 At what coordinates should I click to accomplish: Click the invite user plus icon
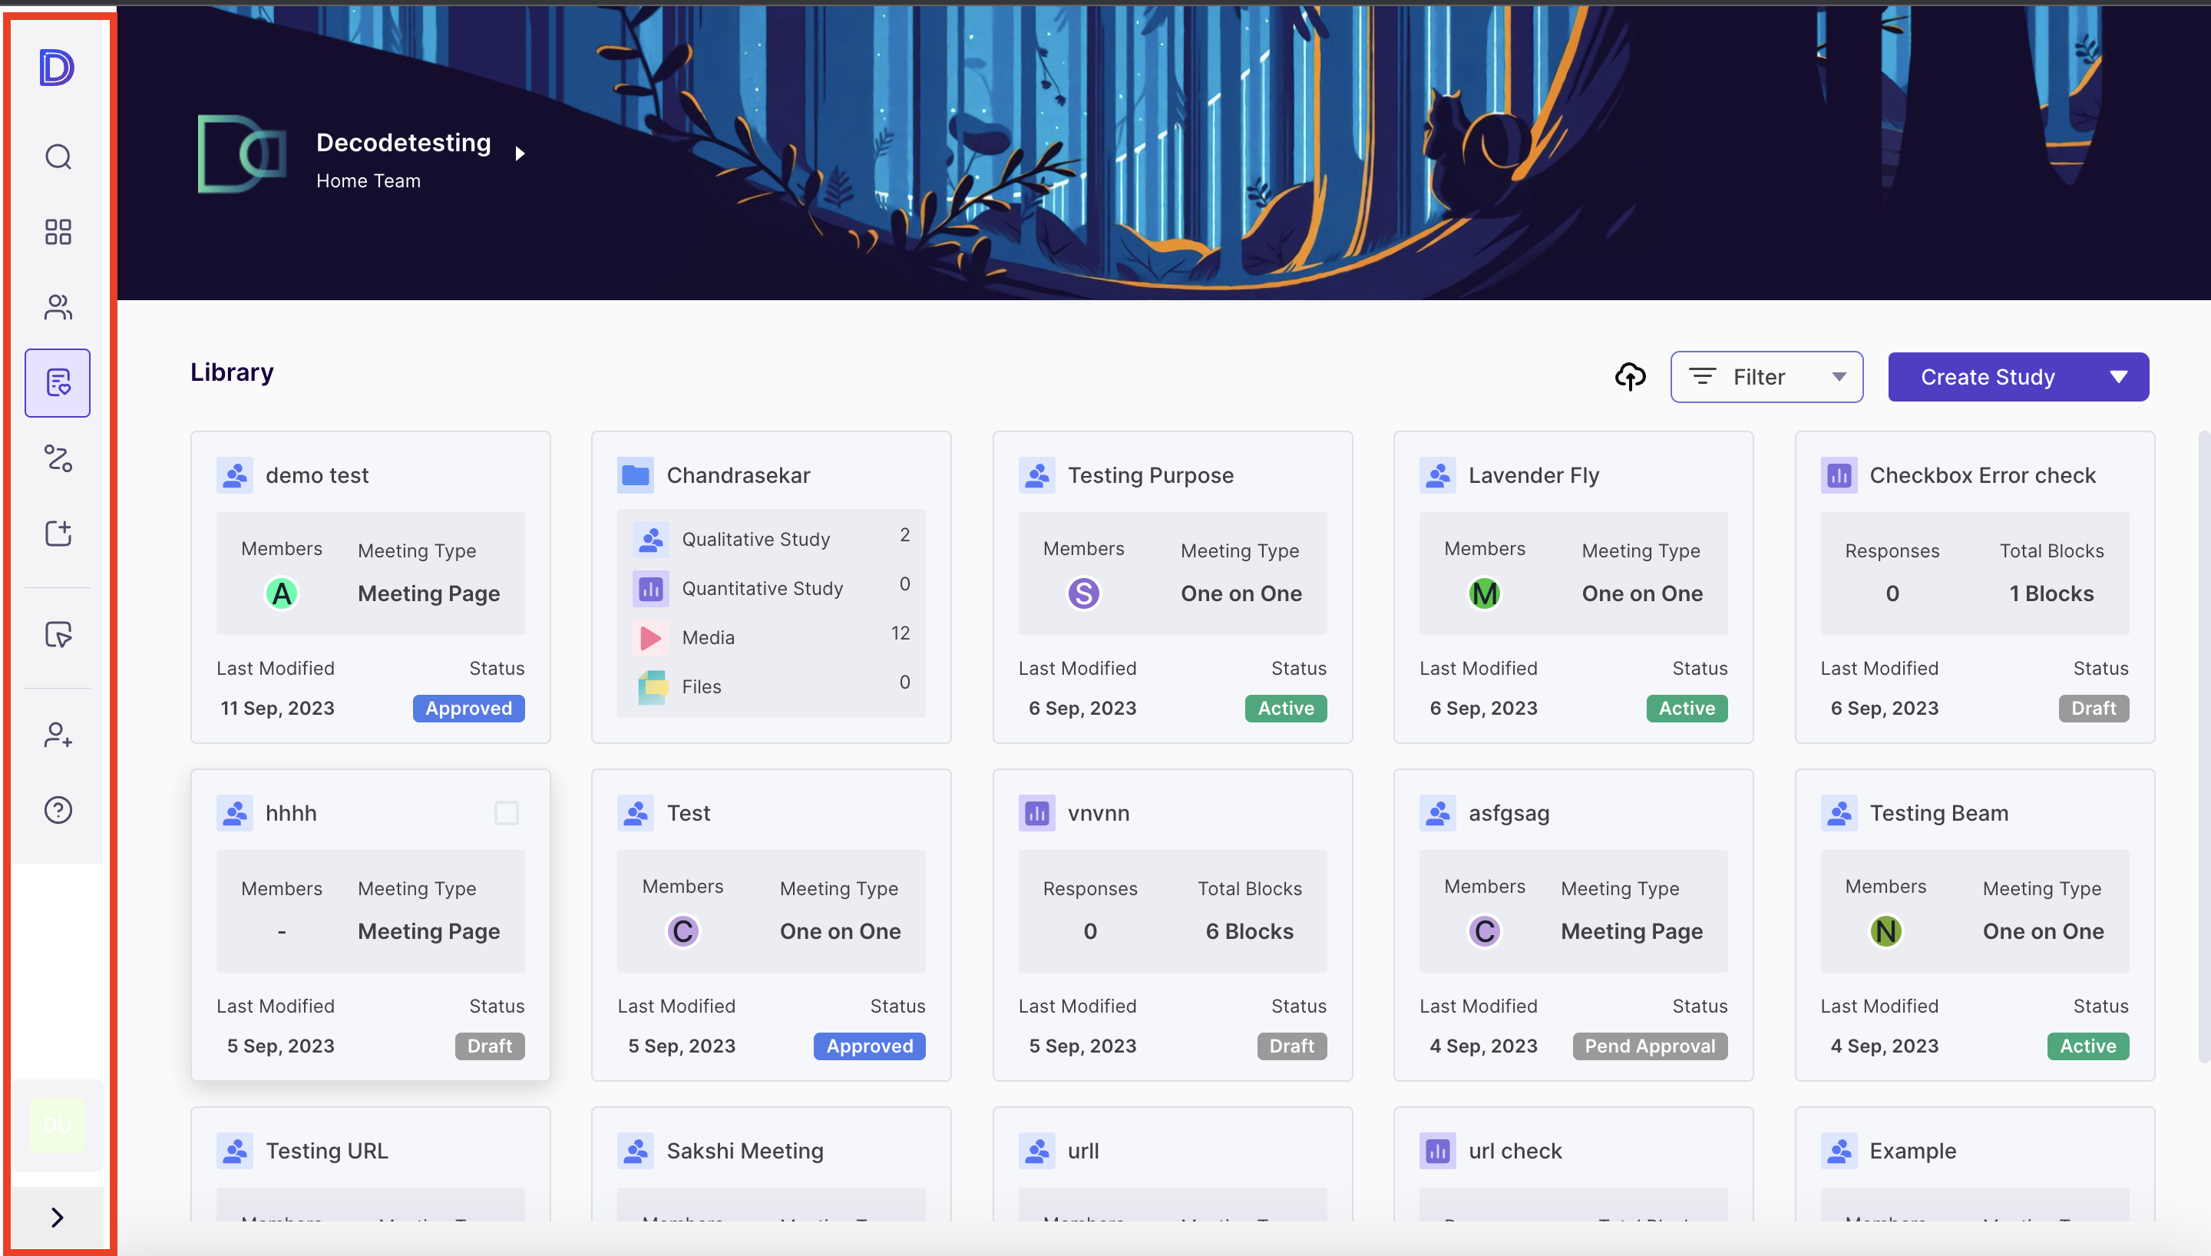[x=58, y=735]
